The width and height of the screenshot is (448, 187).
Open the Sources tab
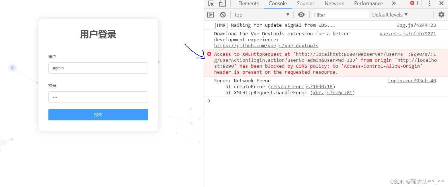[306, 3]
